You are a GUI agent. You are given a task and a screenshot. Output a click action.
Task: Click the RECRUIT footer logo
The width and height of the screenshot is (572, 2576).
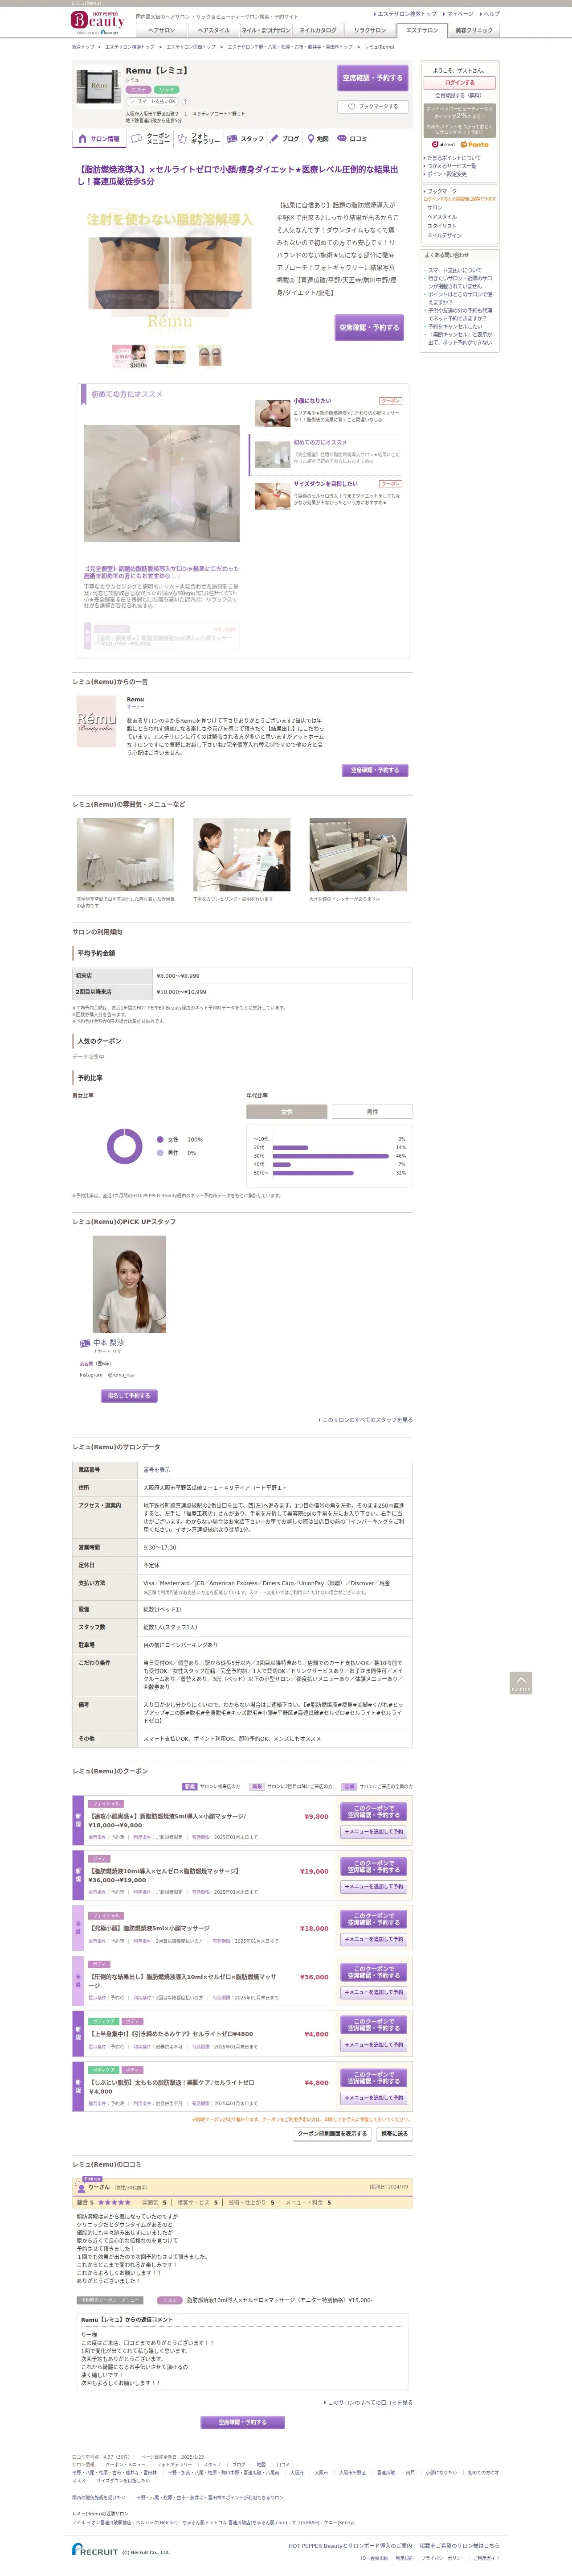(x=95, y=2550)
